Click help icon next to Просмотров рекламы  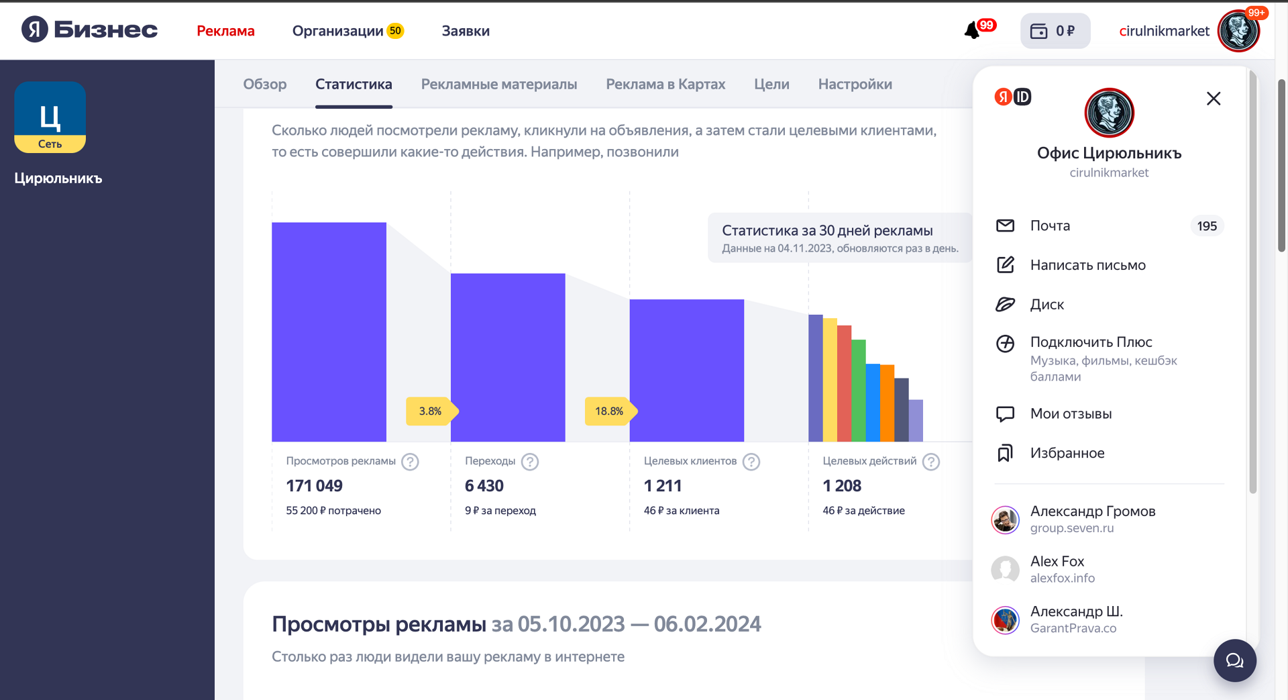coord(410,462)
